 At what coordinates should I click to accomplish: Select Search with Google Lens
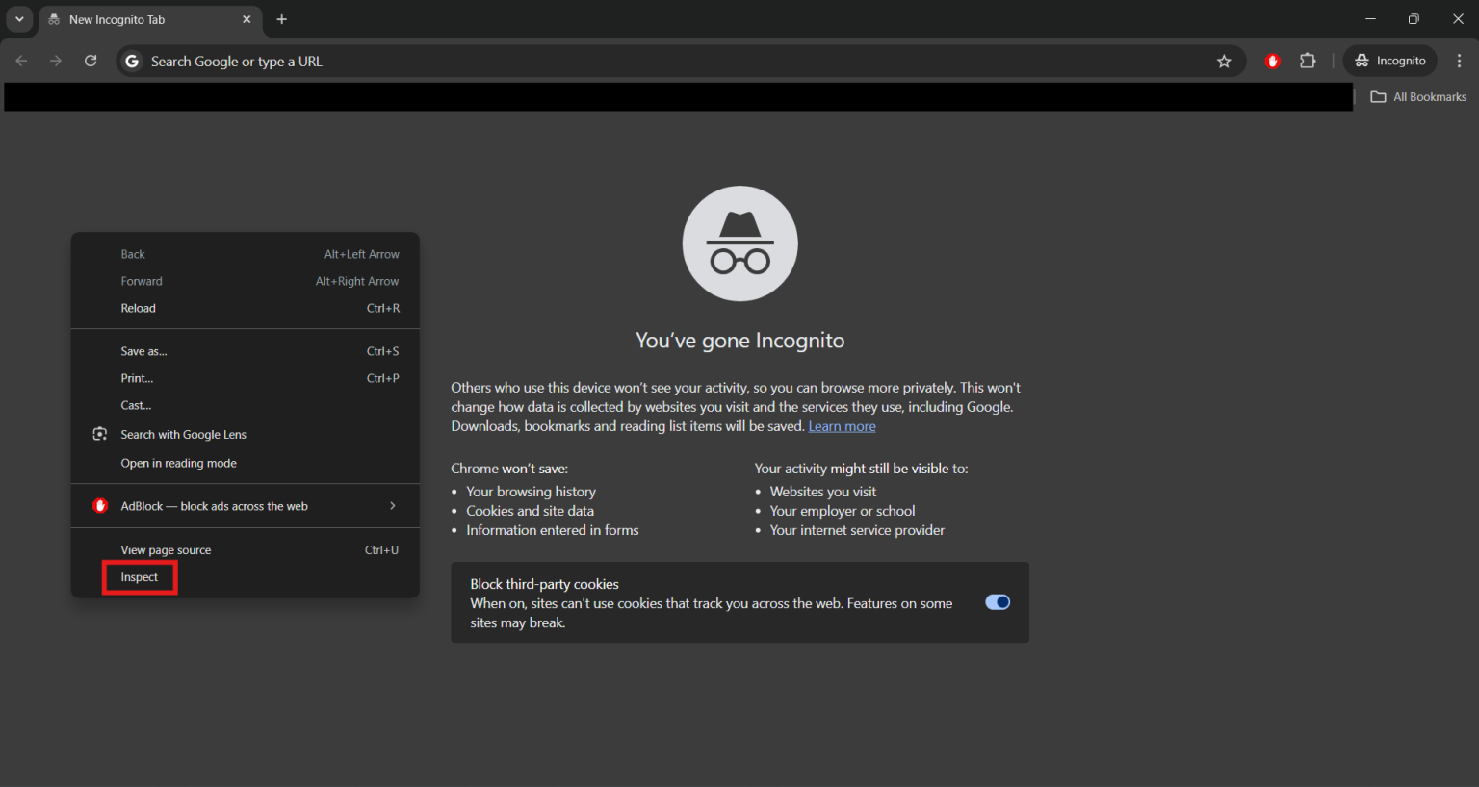183,435
